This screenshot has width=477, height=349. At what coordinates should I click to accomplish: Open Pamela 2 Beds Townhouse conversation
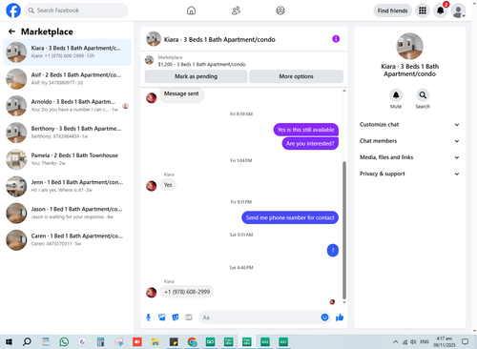[67, 159]
